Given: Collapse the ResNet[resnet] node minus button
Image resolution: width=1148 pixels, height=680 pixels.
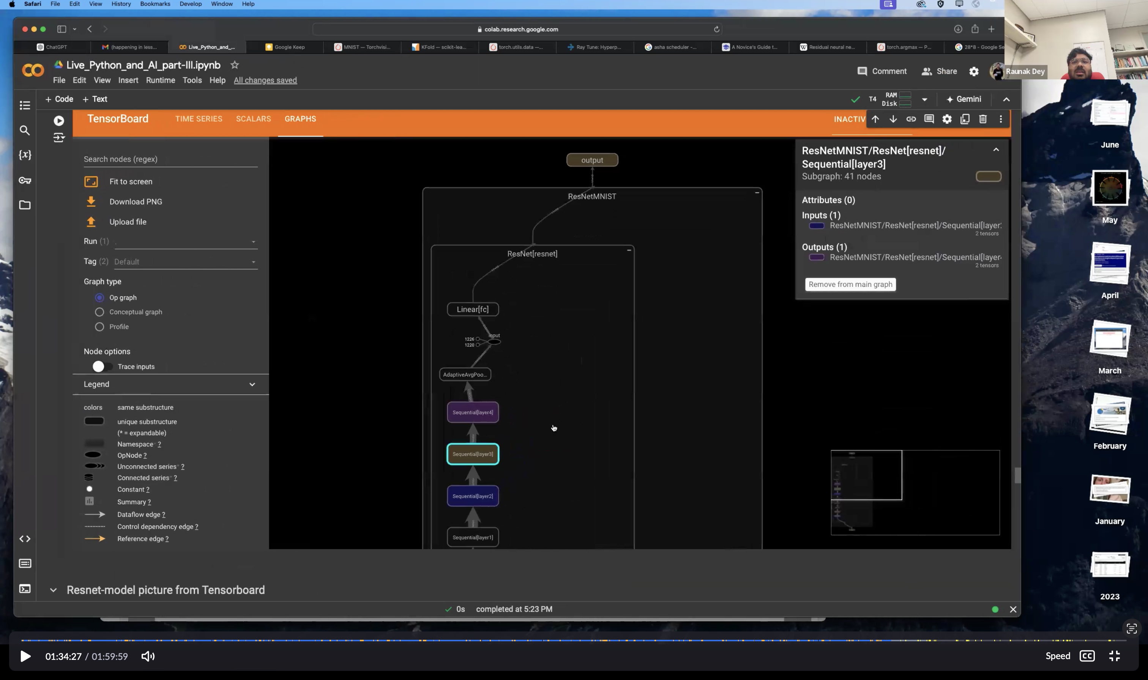Looking at the screenshot, I should pos(629,250).
